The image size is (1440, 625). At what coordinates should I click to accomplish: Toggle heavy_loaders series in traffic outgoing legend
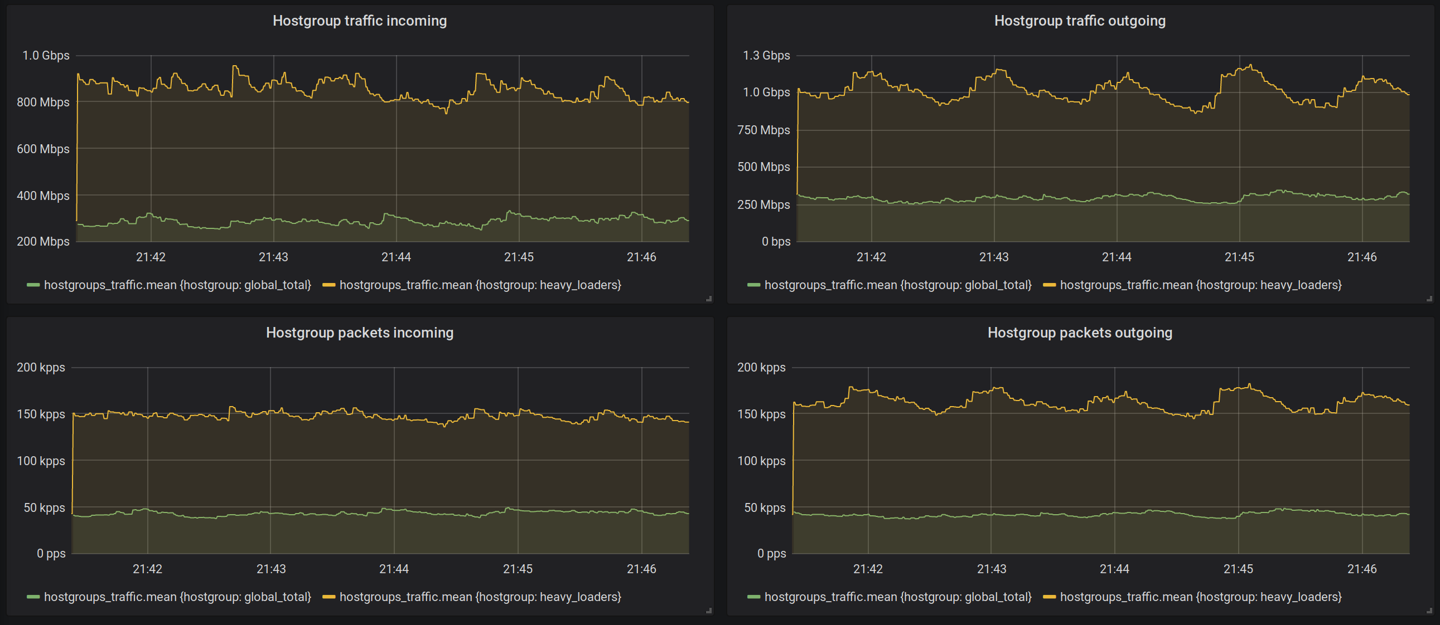pyautogui.click(x=1201, y=285)
